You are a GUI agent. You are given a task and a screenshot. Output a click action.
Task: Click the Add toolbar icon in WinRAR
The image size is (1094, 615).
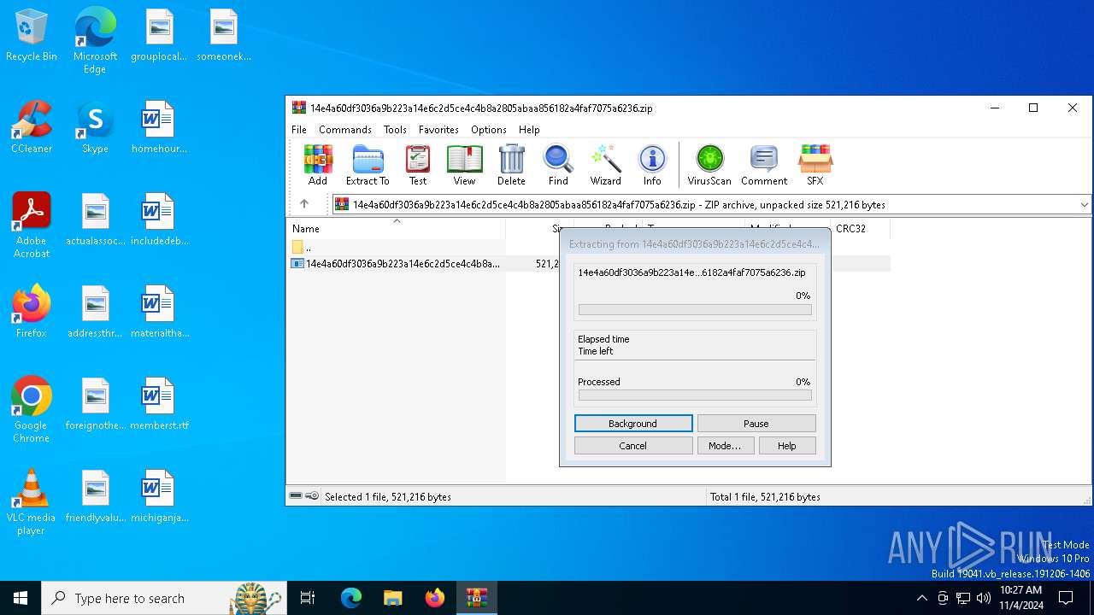(318, 165)
